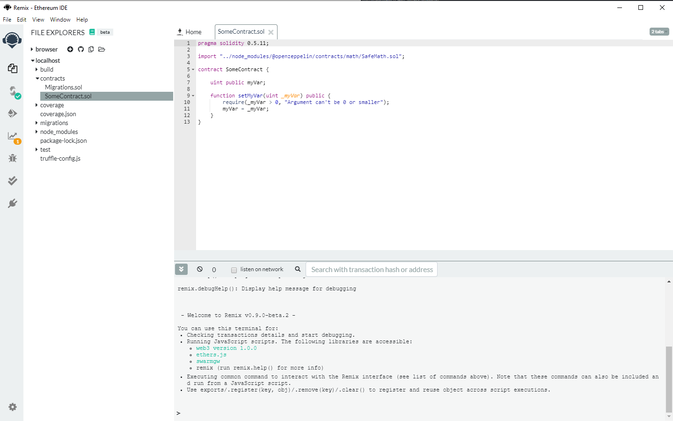Screen dimensions: 673x421
Task: Open the File menu
Action: pyautogui.click(x=7, y=20)
